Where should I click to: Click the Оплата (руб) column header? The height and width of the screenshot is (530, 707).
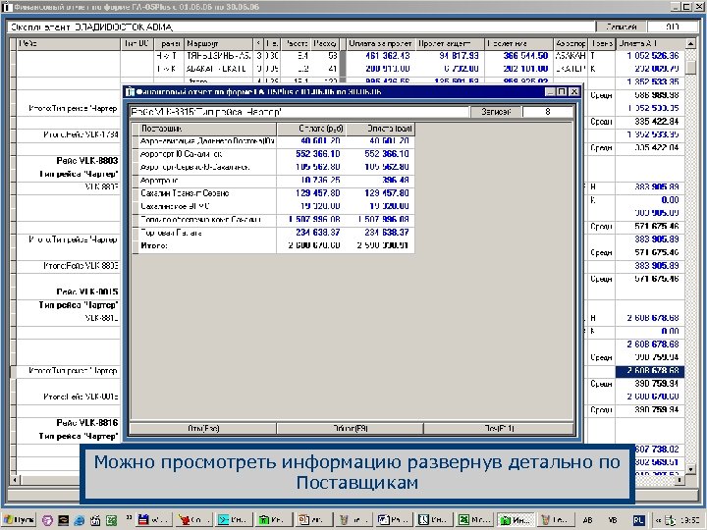coord(311,129)
